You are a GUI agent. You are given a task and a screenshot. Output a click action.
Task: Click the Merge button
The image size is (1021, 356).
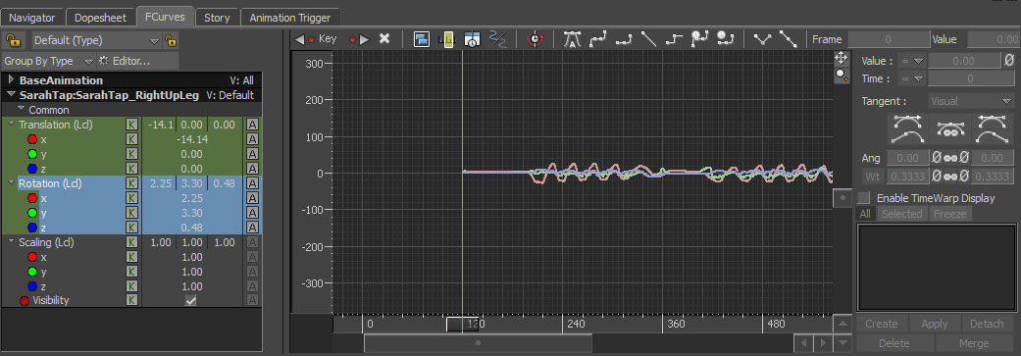tap(974, 343)
